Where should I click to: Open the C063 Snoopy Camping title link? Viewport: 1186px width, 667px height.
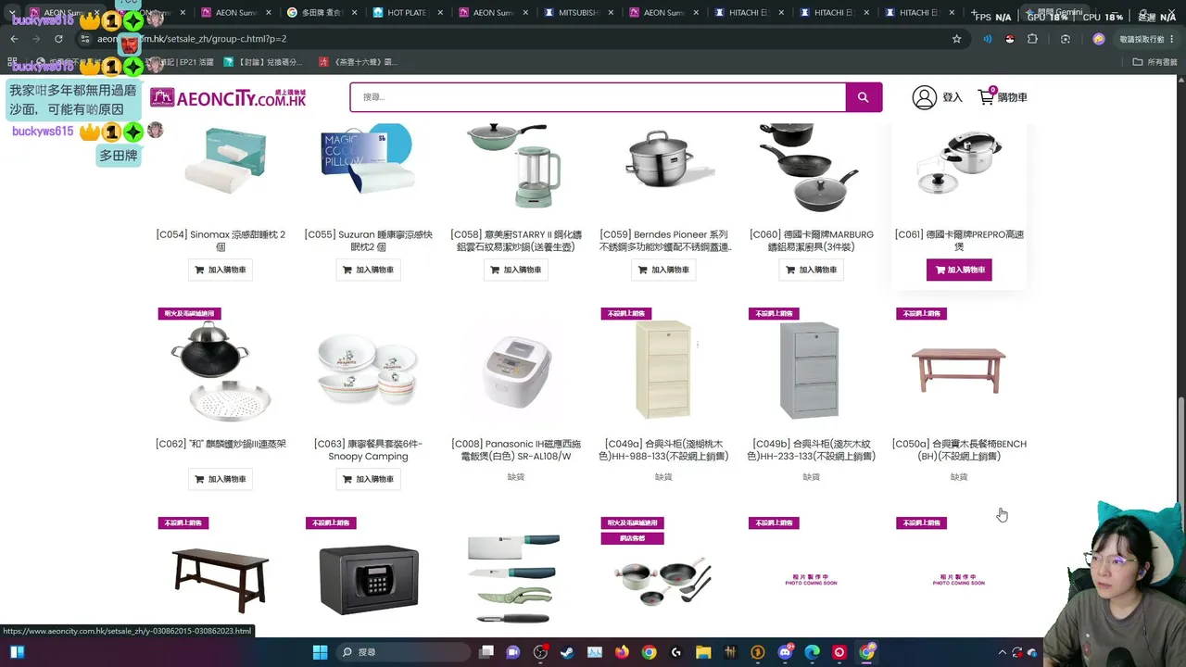pos(368,450)
